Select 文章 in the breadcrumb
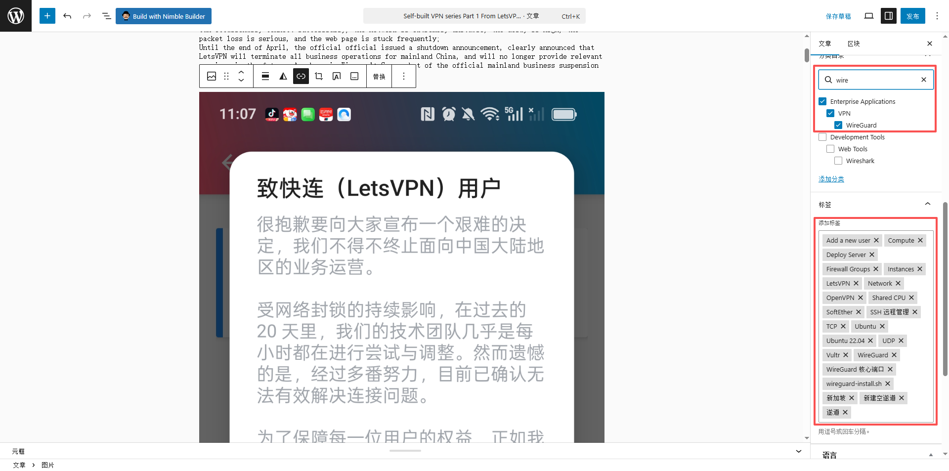949x471 pixels. coord(19,465)
